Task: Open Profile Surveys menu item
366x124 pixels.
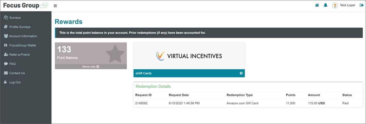Action: [20, 27]
